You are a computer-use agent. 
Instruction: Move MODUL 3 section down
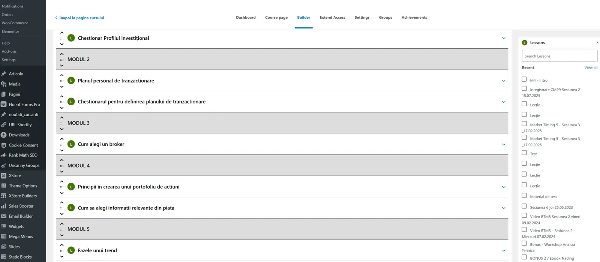(62, 129)
